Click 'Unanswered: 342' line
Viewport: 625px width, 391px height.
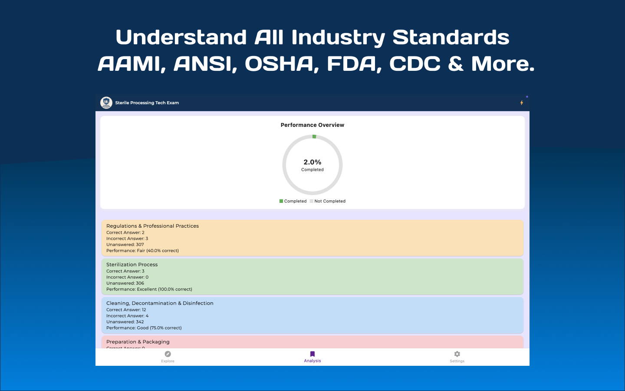tap(125, 322)
